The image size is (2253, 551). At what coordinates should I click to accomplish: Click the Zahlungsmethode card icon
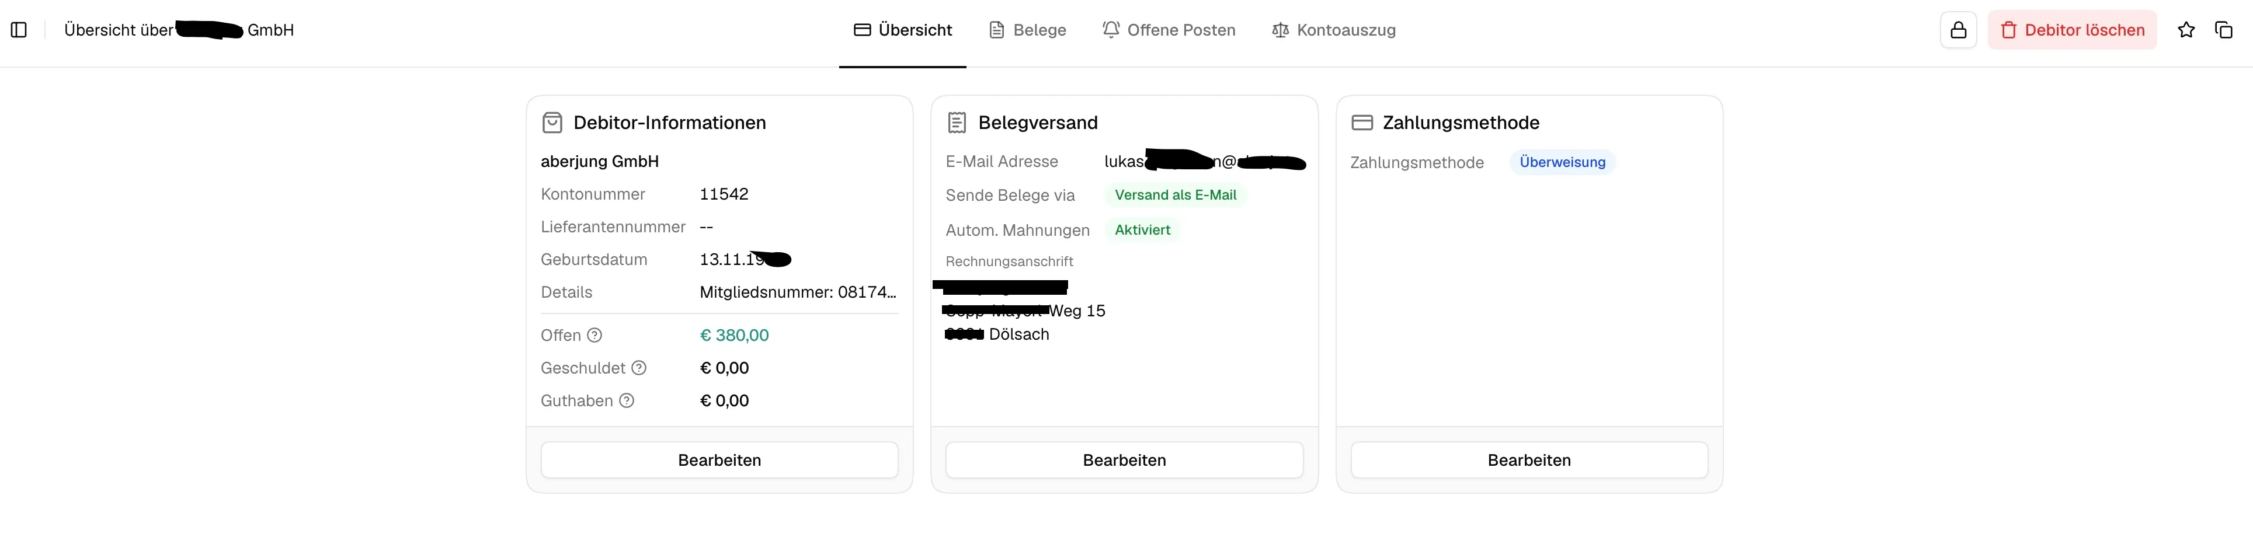click(x=1362, y=123)
